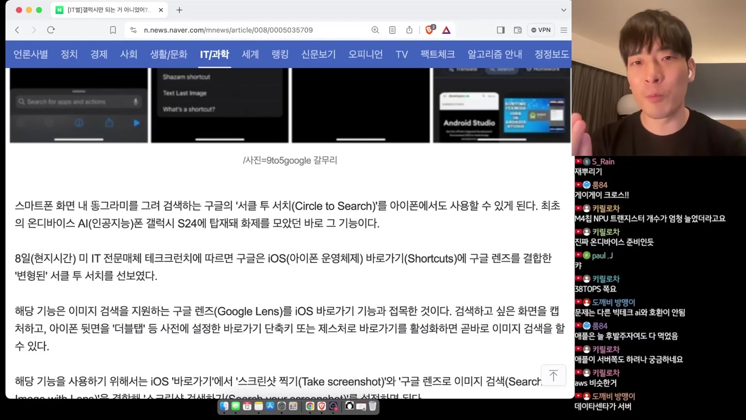Screen dimensions: 746x420
Task: Open Notes in the Dock
Action: tap(259, 406)
